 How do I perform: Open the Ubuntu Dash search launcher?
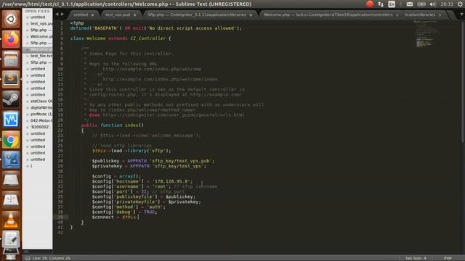pyautogui.click(x=11, y=20)
